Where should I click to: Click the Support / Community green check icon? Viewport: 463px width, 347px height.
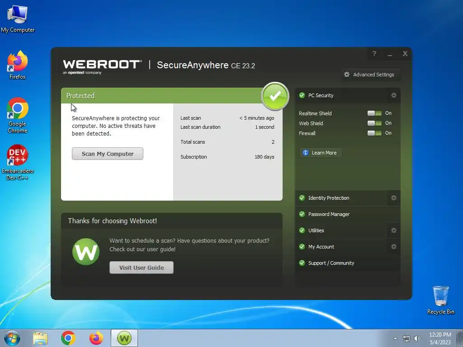click(302, 263)
